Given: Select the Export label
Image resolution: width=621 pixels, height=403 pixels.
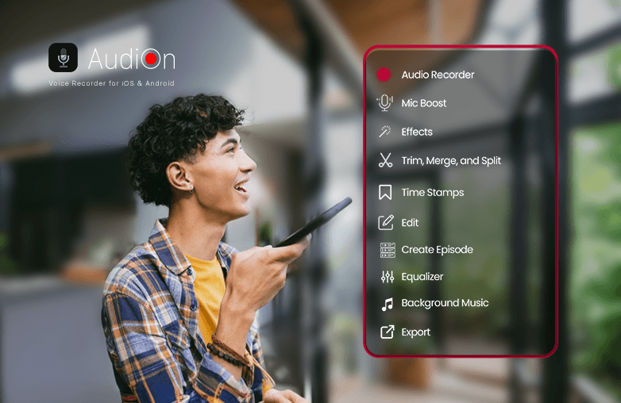Looking at the screenshot, I should click(x=415, y=332).
